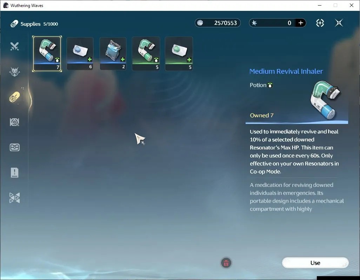Select the Supplies pill category tab
The width and height of the screenshot is (360, 280).
14,97
